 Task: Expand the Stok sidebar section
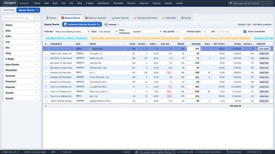21,31
